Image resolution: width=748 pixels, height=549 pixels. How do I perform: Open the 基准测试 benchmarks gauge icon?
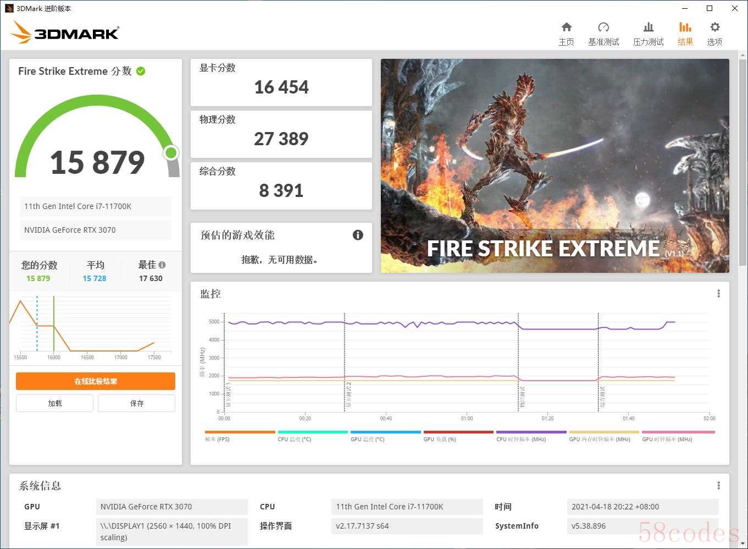603,27
